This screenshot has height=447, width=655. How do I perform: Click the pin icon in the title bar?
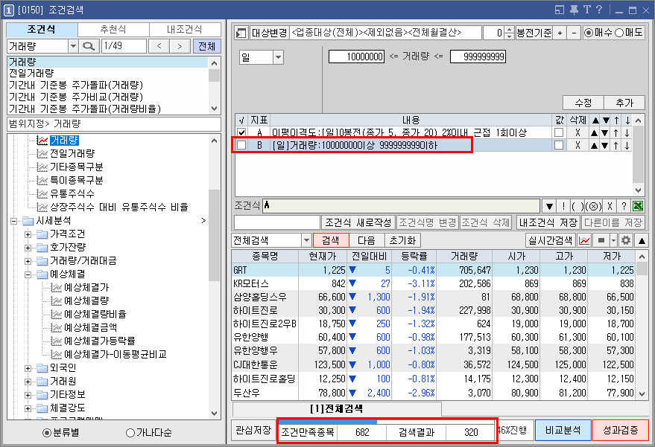click(574, 8)
